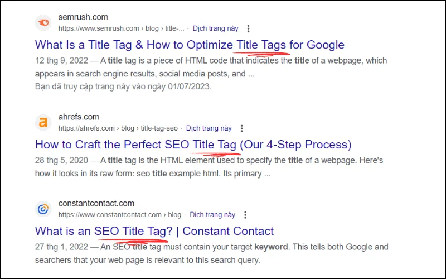Viewport: 446px width, 279px height.
Task: Open three-dot menu for the ahrefs.com result
Action: point(242,128)
